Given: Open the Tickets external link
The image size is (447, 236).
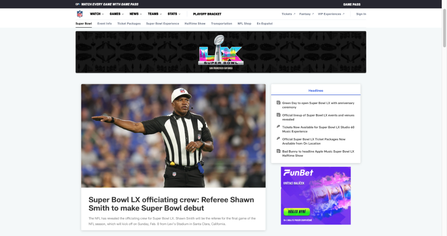Looking at the screenshot, I should (x=288, y=14).
